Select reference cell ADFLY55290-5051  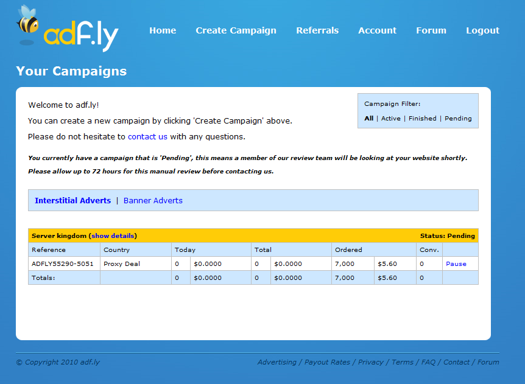[65, 264]
